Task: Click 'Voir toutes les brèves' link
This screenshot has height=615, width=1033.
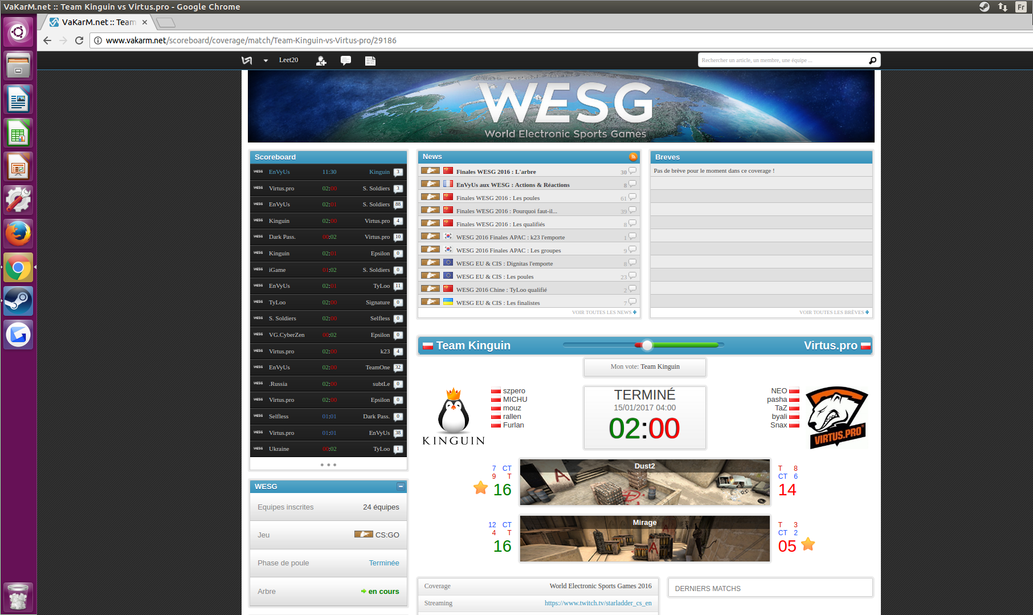Action: [834, 312]
